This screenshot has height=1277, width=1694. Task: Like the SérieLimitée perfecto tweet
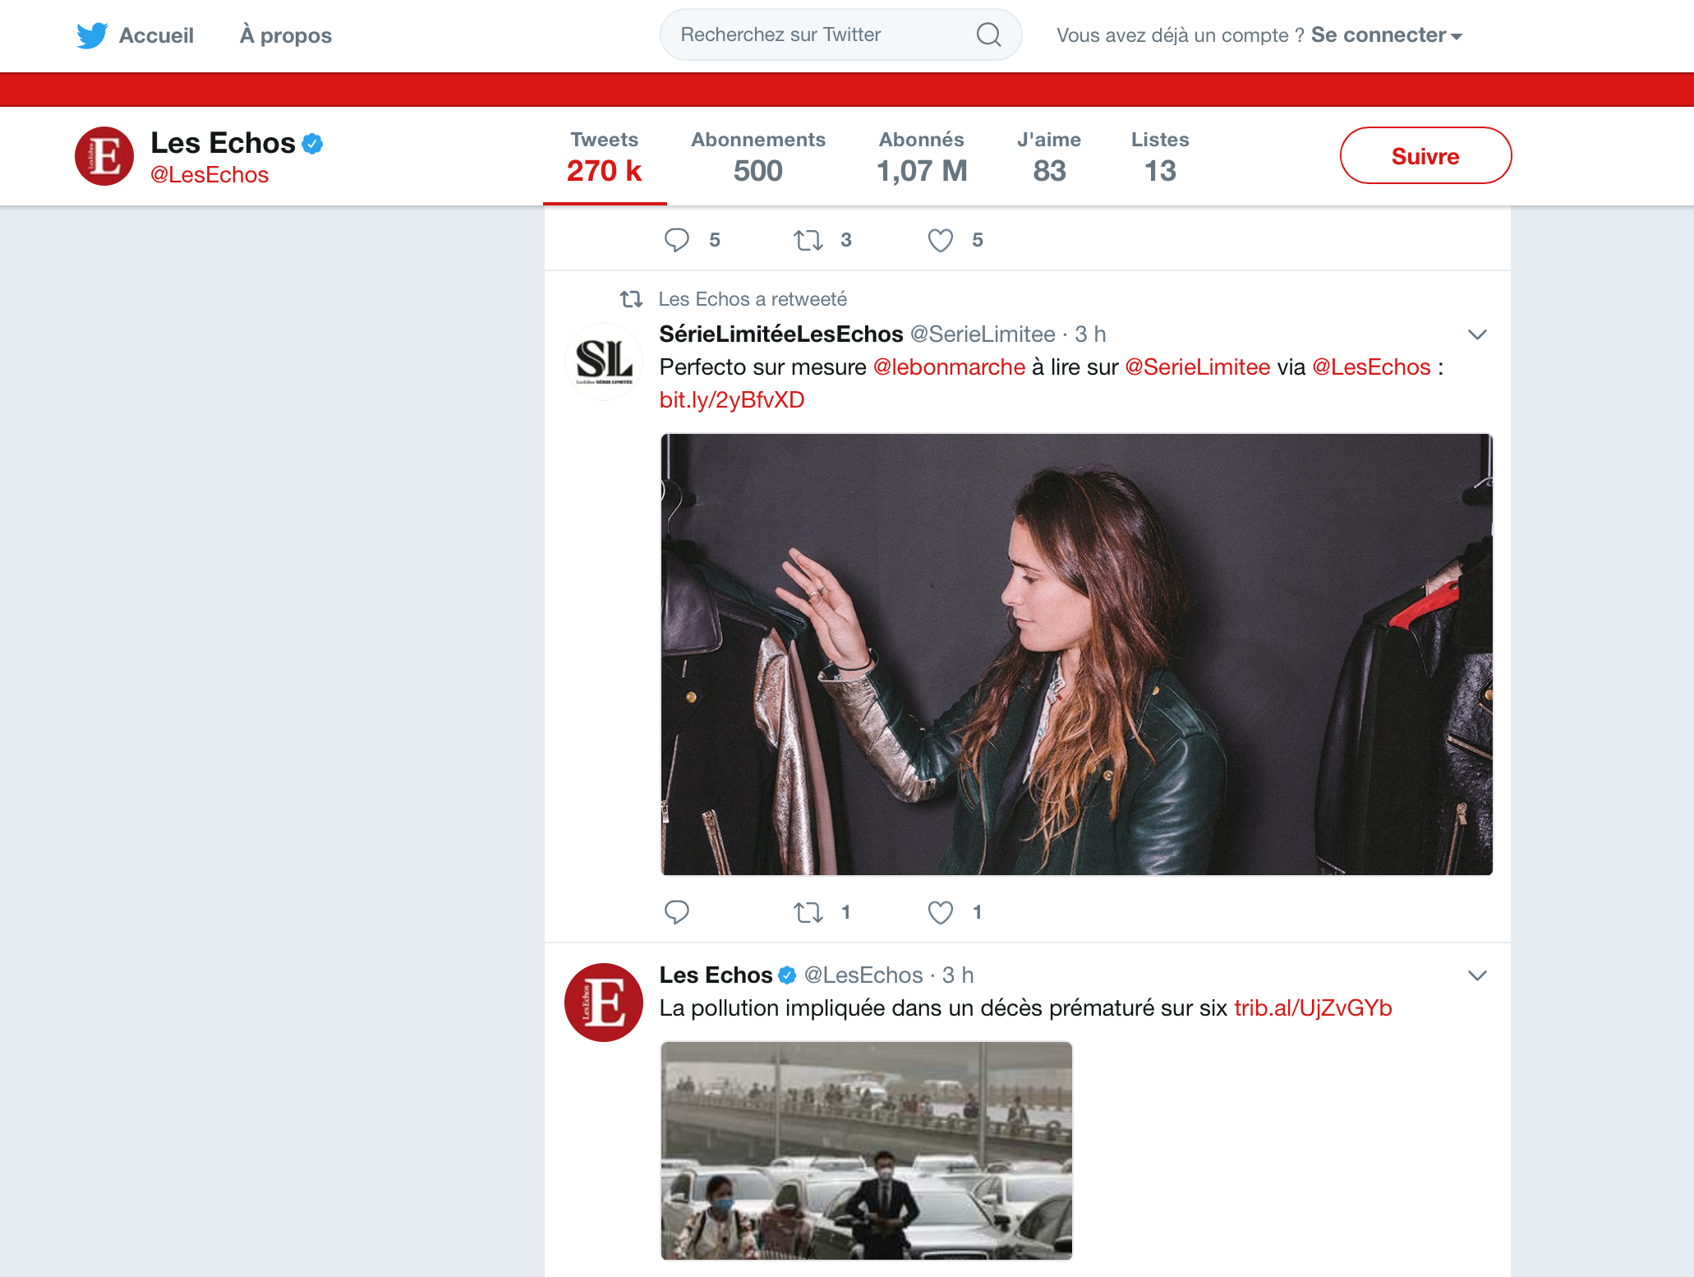[940, 912]
